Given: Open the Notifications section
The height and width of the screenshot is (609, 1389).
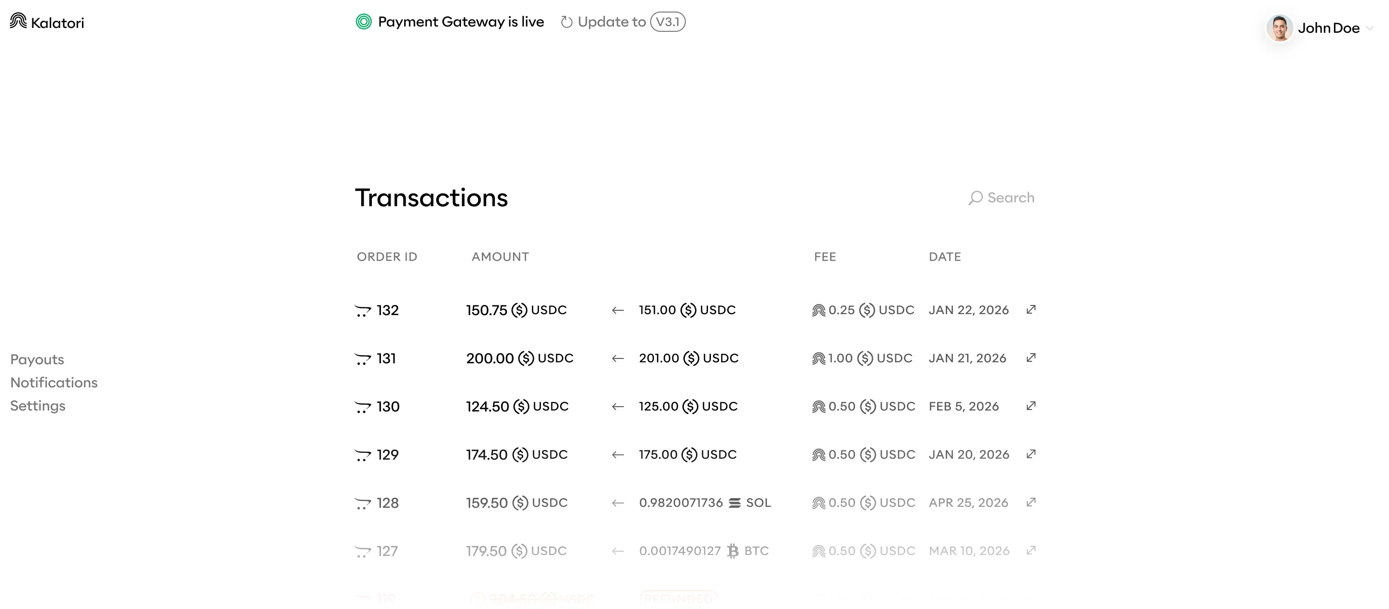Looking at the screenshot, I should pyautogui.click(x=54, y=382).
